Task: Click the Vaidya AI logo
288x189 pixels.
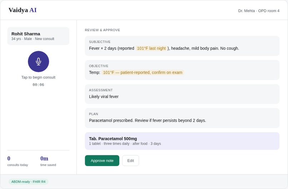Action: pyautogui.click(x=23, y=10)
